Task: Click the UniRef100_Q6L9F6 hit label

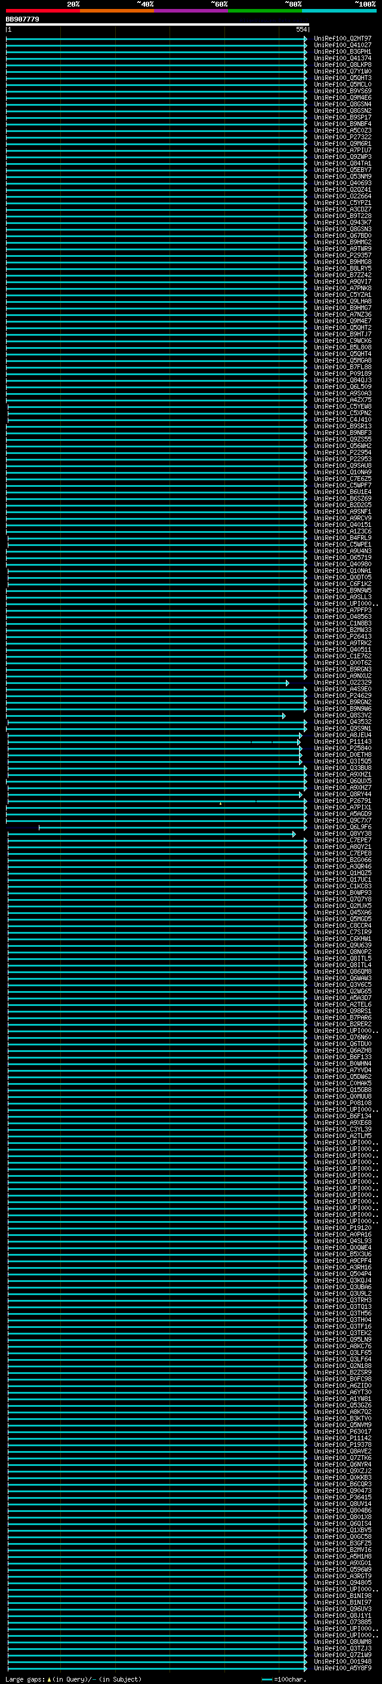Action: click(343, 827)
